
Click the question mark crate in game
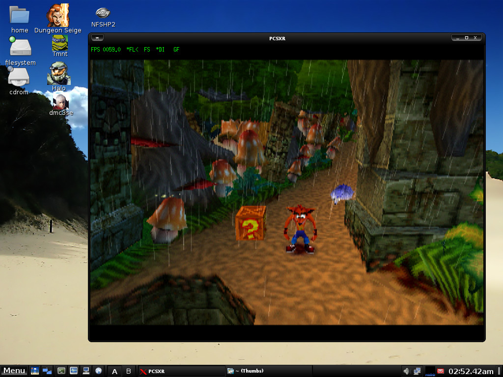(251, 223)
